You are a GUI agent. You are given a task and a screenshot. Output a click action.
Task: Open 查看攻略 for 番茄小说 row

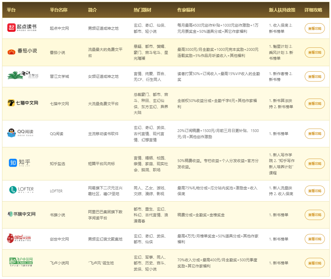tap(314, 53)
